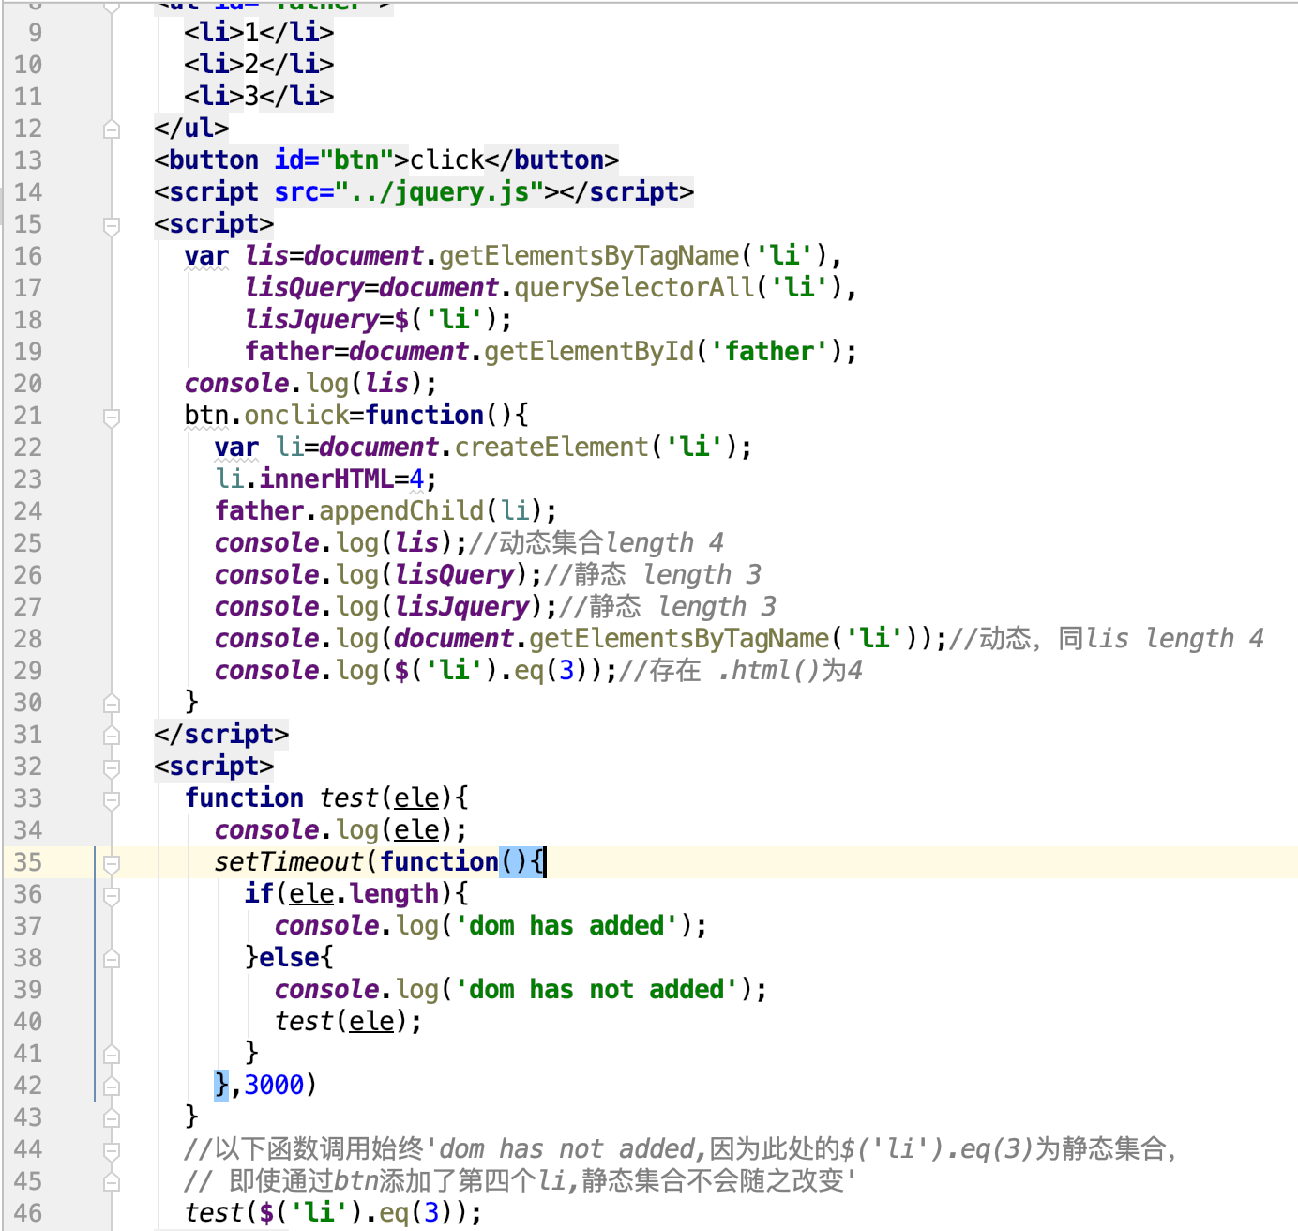
Task: Click the <li>1</li> code on line 9
Action: [x=259, y=33]
